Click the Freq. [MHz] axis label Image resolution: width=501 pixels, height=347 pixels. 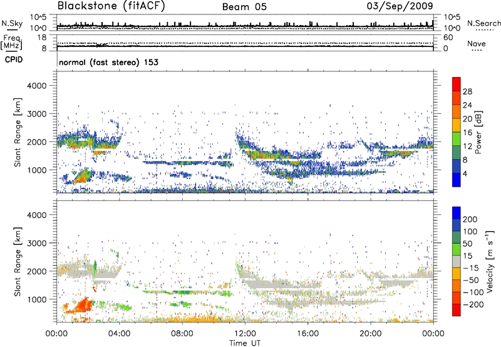click(x=11, y=43)
